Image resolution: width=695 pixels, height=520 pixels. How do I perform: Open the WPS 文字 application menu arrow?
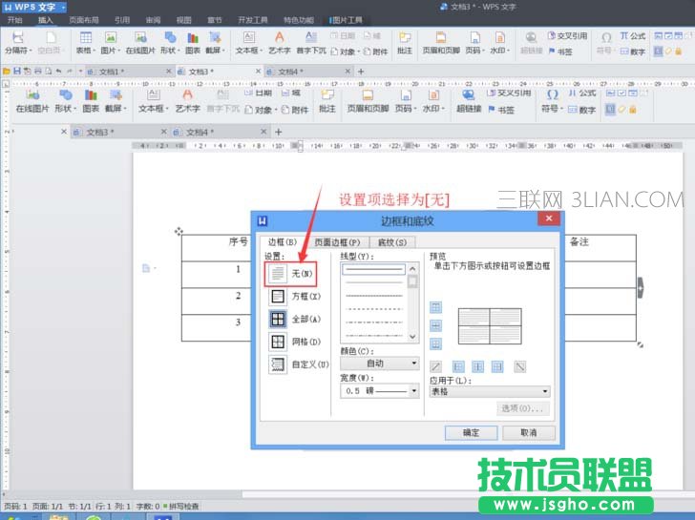[x=63, y=8]
